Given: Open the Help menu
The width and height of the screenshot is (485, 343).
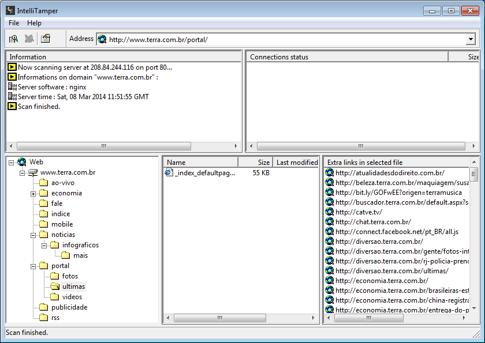Looking at the screenshot, I should [34, 23].
